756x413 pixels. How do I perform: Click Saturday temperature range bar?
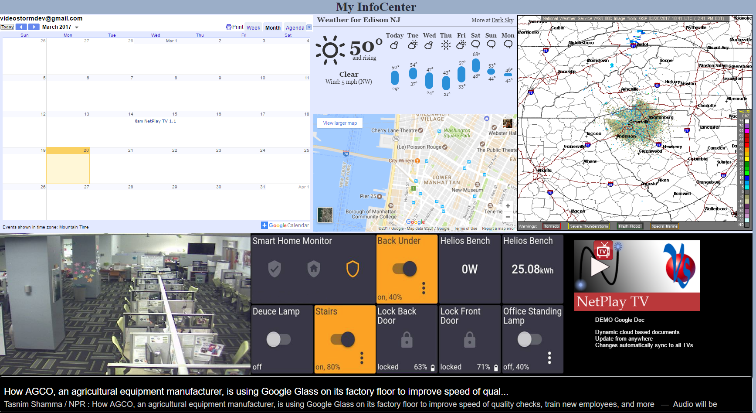(476, 65)
